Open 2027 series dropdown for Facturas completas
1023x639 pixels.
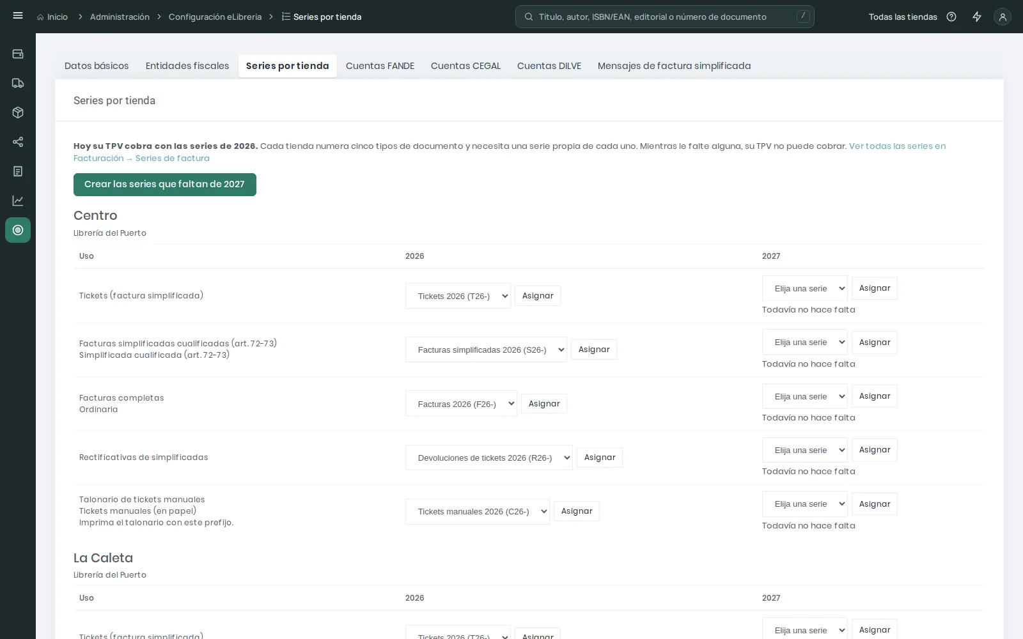pos(805,396)
